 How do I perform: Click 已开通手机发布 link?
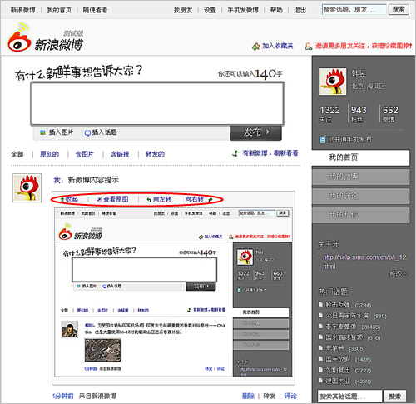[349, 139]
